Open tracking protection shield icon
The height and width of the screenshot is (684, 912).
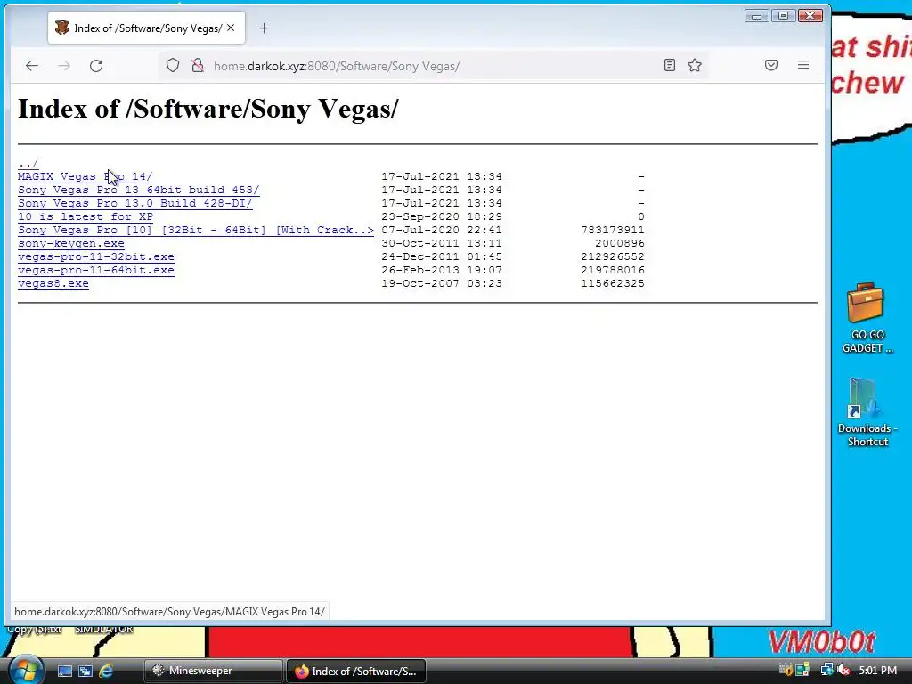(x=173, y=65)
